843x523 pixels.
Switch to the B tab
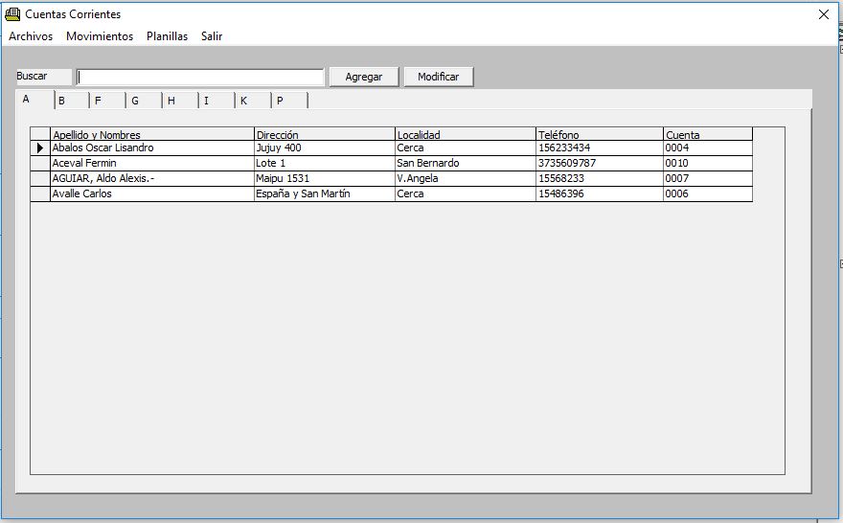70,101
